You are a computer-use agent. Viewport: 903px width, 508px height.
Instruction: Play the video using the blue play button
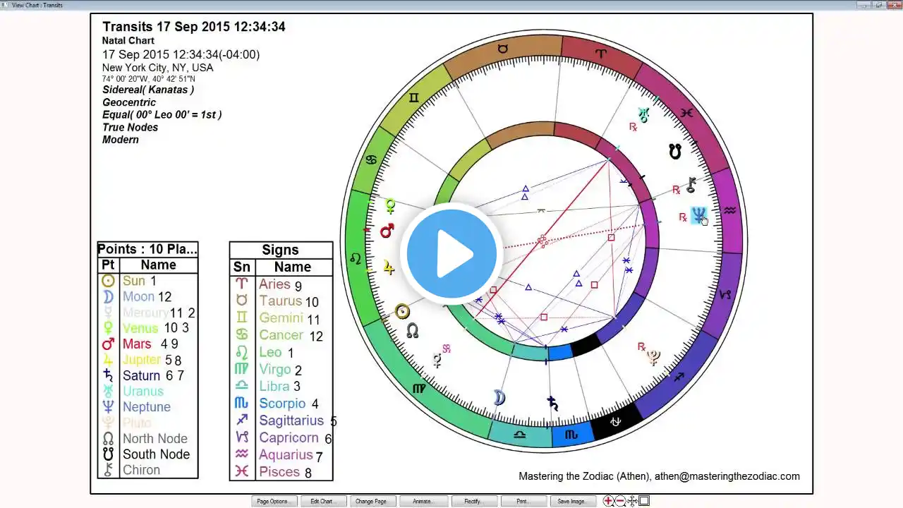451,254
